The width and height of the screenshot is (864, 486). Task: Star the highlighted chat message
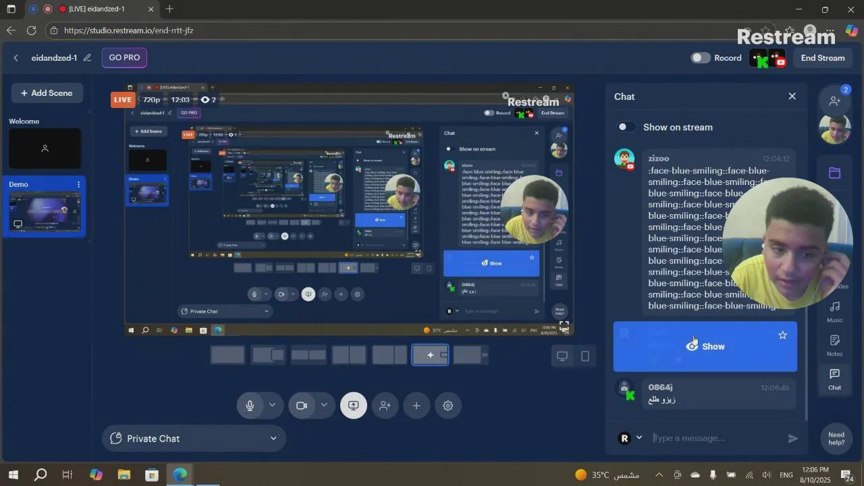coord(783,335)
